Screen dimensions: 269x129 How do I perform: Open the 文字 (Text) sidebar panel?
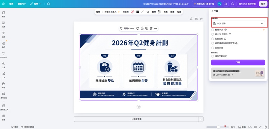pos(4,34)
